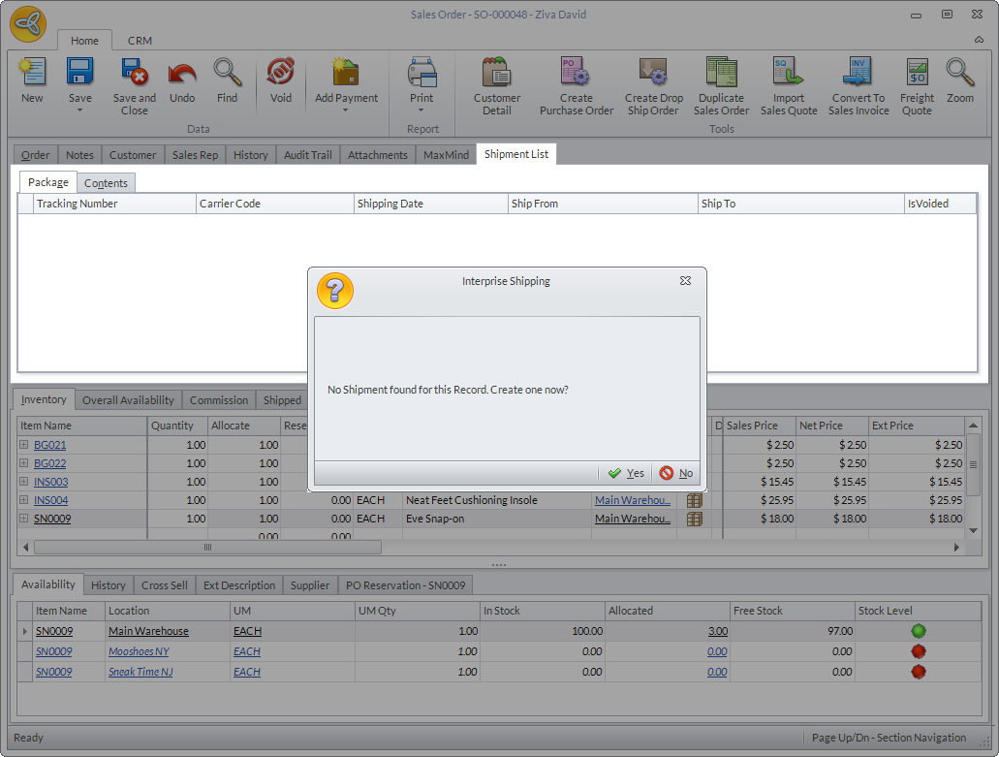Screen dimensions: 999x757
Task: Expand the INS004 item row
Action: tap(23, 500)
